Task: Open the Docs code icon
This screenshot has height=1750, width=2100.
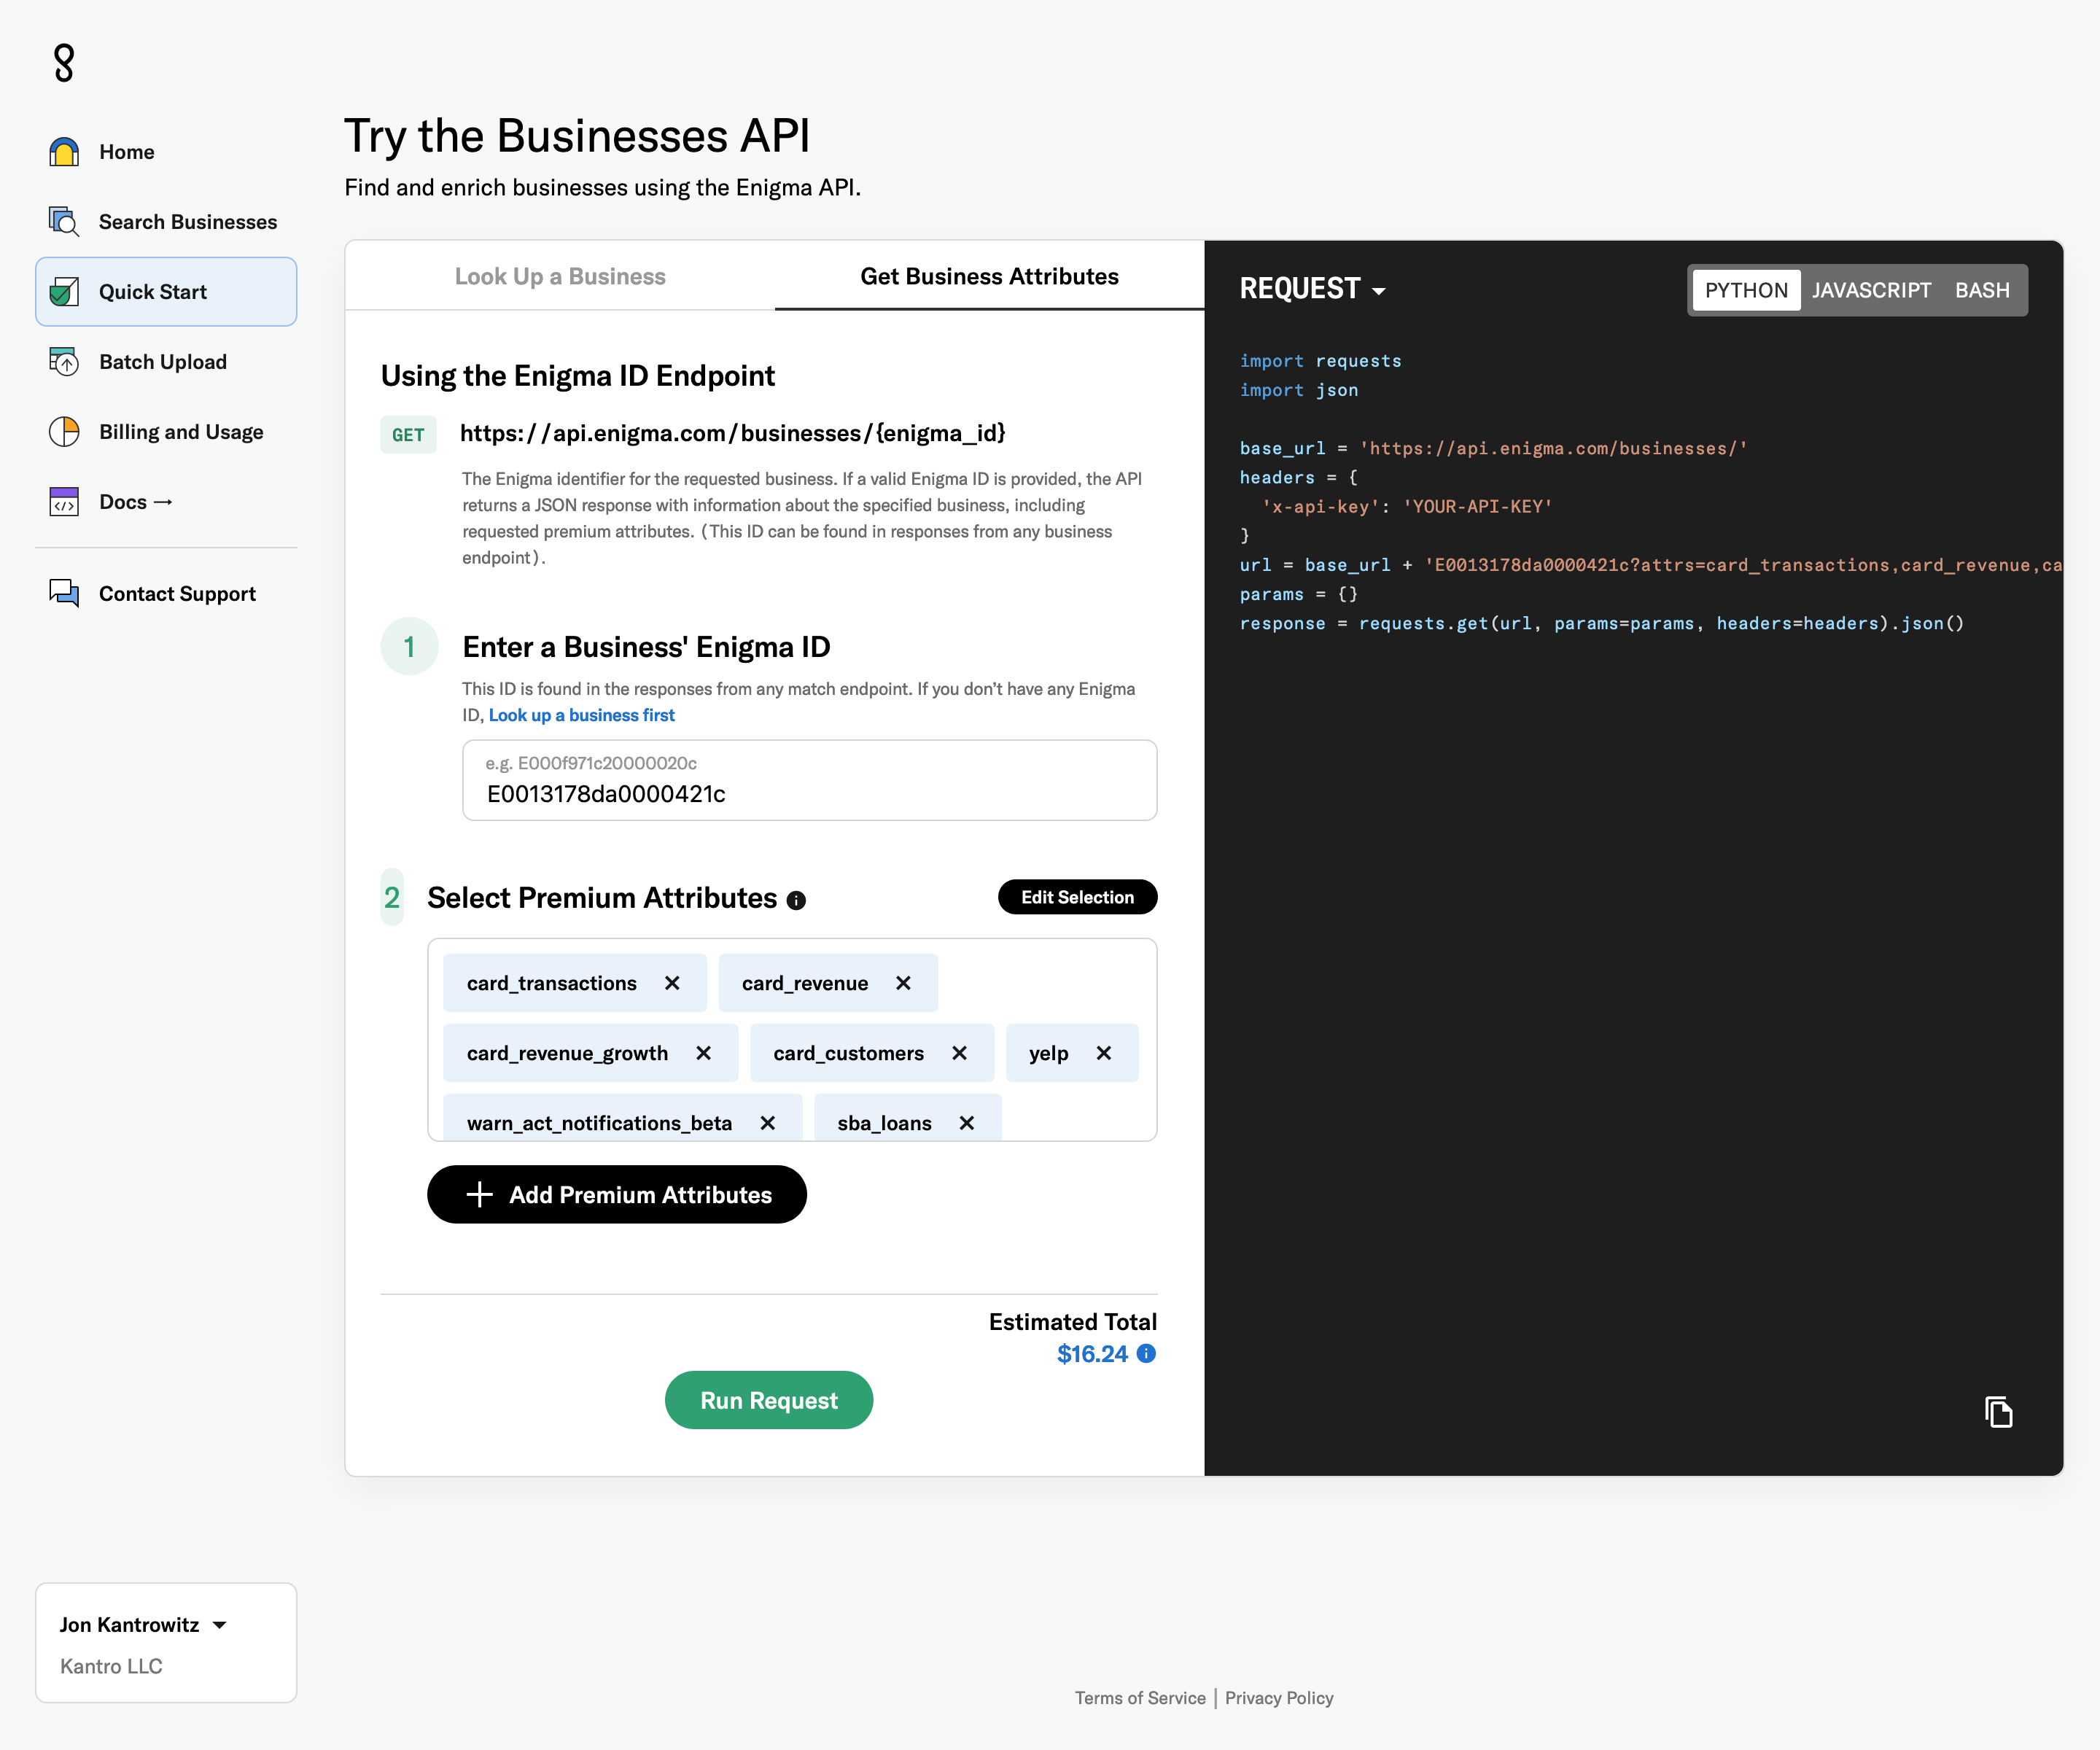Action: point(64,502)
